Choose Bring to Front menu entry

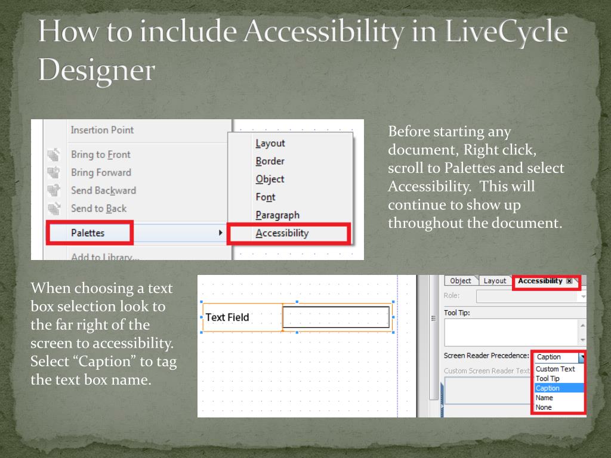(x=100, y=154)
